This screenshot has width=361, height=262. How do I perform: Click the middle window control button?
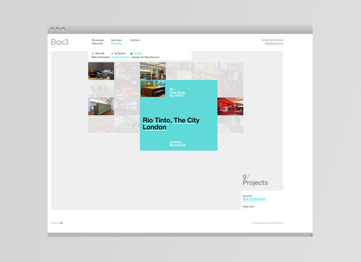[58, 29]
